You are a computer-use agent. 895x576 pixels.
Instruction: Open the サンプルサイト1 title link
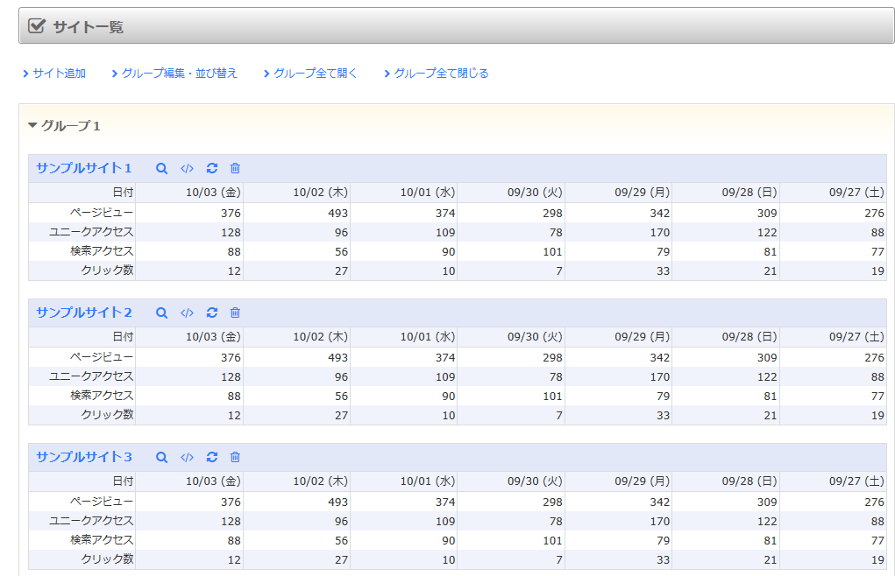tap(84, 168)
